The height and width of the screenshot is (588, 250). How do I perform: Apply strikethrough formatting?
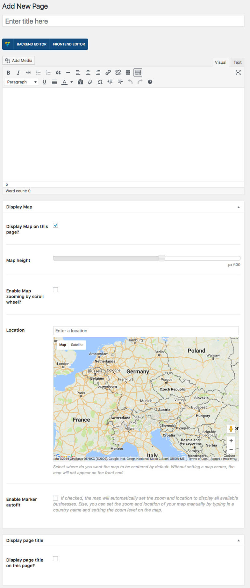pos(28,73)
